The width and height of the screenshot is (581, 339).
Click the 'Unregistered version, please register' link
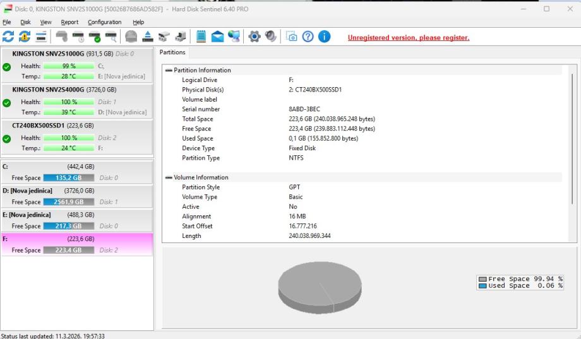(x=408, y=38)
